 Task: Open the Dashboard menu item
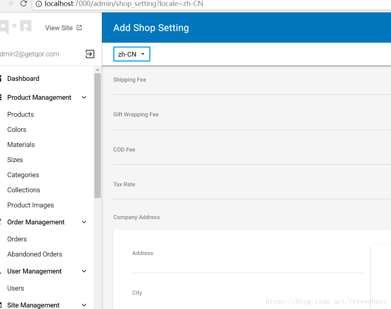point(23,79)
